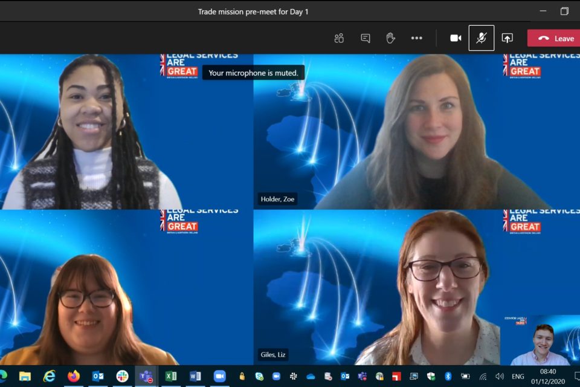Viewport: 580px width, 387px height.
Task: Dismiss the microphone muted notification
Action: (253, 73)
